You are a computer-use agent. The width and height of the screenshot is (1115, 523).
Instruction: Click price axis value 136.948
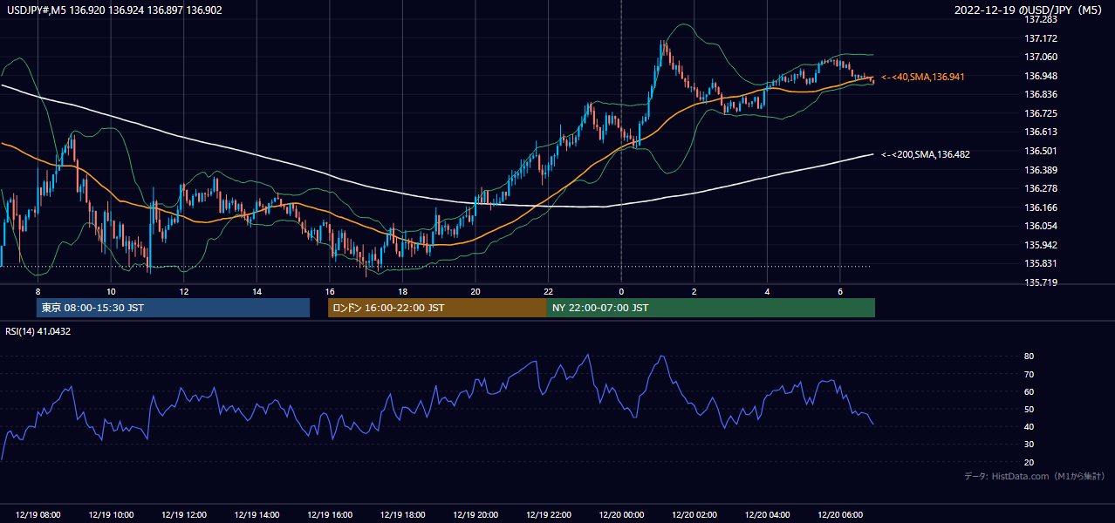[x=1040, y=76]
